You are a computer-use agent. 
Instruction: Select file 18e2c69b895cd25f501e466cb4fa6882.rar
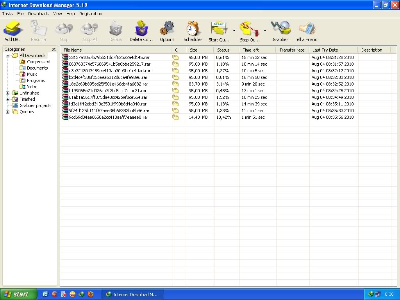109,84
